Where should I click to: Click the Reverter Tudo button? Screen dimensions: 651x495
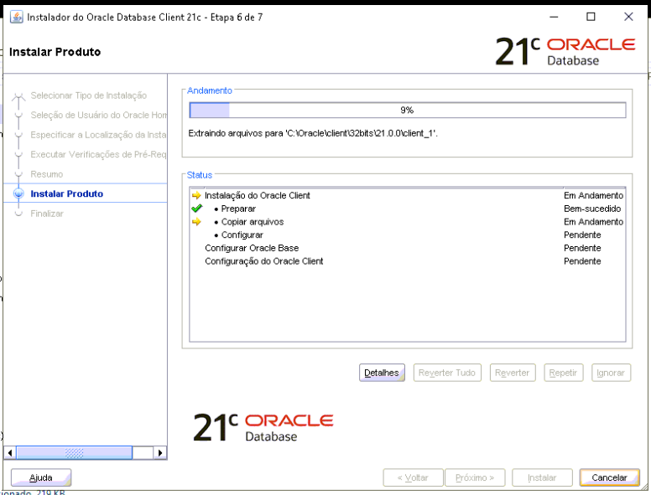pyautogui.click(x=447, y=373)
